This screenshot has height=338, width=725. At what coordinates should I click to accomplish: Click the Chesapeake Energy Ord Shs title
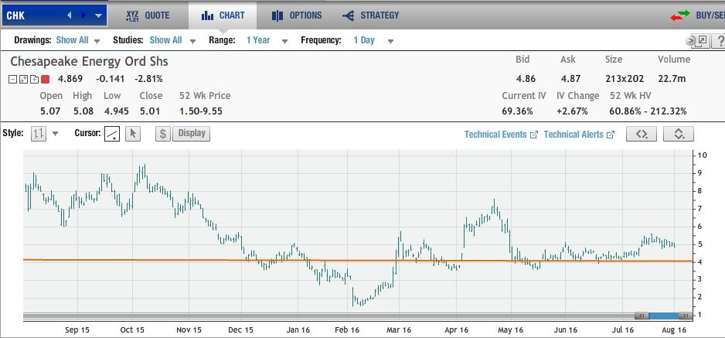[89, 62]
